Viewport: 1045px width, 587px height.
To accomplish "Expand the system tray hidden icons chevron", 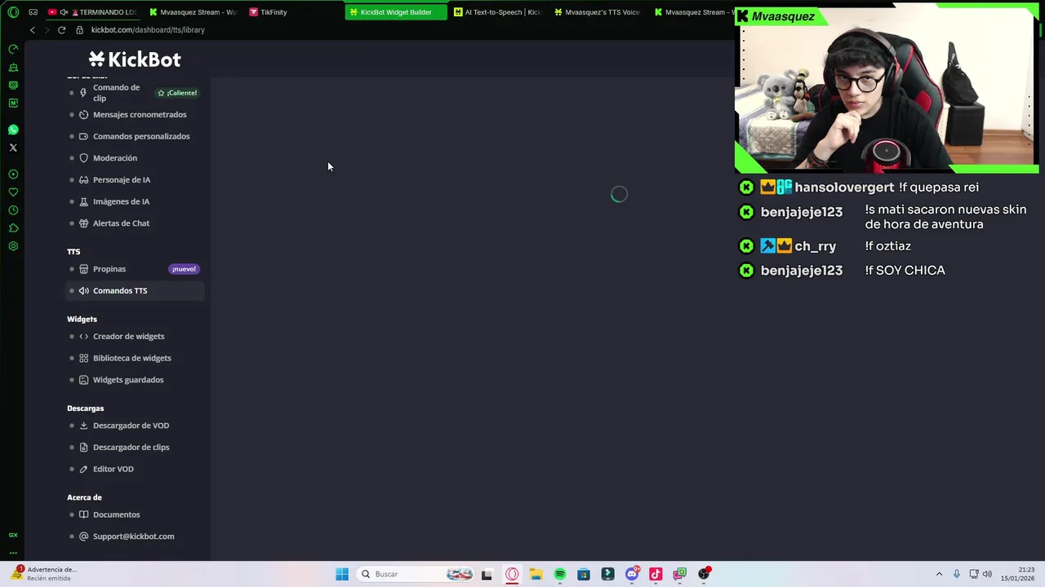I will point(939,574).
